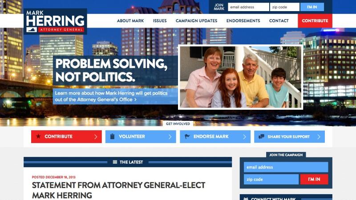Click the red Contribute button in navigation

(x=315, y=20)
